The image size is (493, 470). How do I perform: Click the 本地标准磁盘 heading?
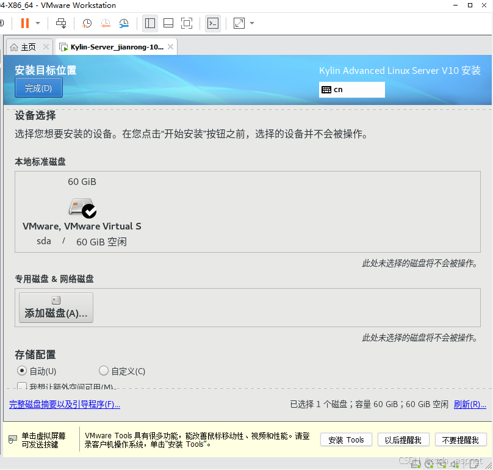pyautogui.click(x=40, y=162)
